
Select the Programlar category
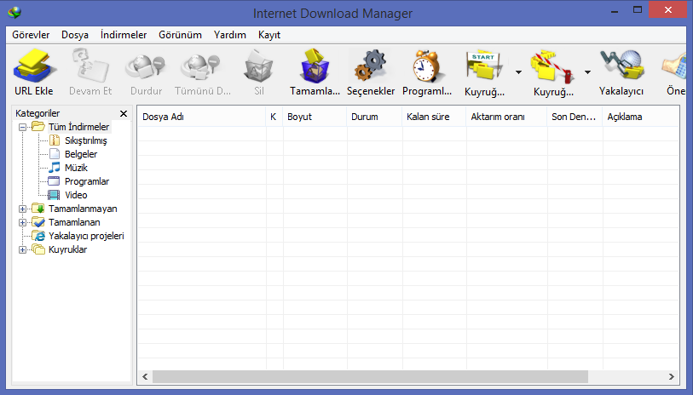coord(87,181)
